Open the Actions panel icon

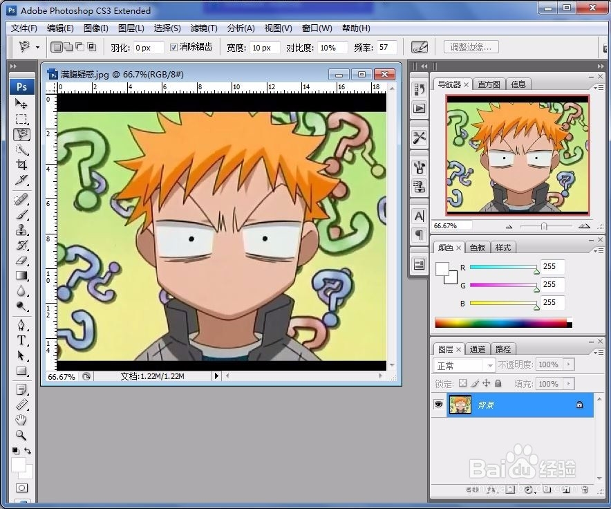point(420,108)
